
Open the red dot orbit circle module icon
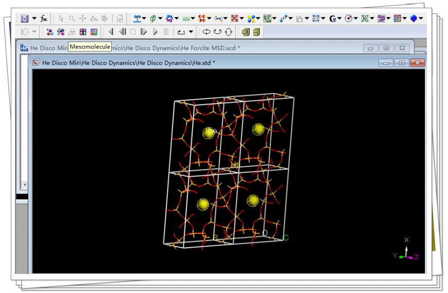[x=349, y=19]
